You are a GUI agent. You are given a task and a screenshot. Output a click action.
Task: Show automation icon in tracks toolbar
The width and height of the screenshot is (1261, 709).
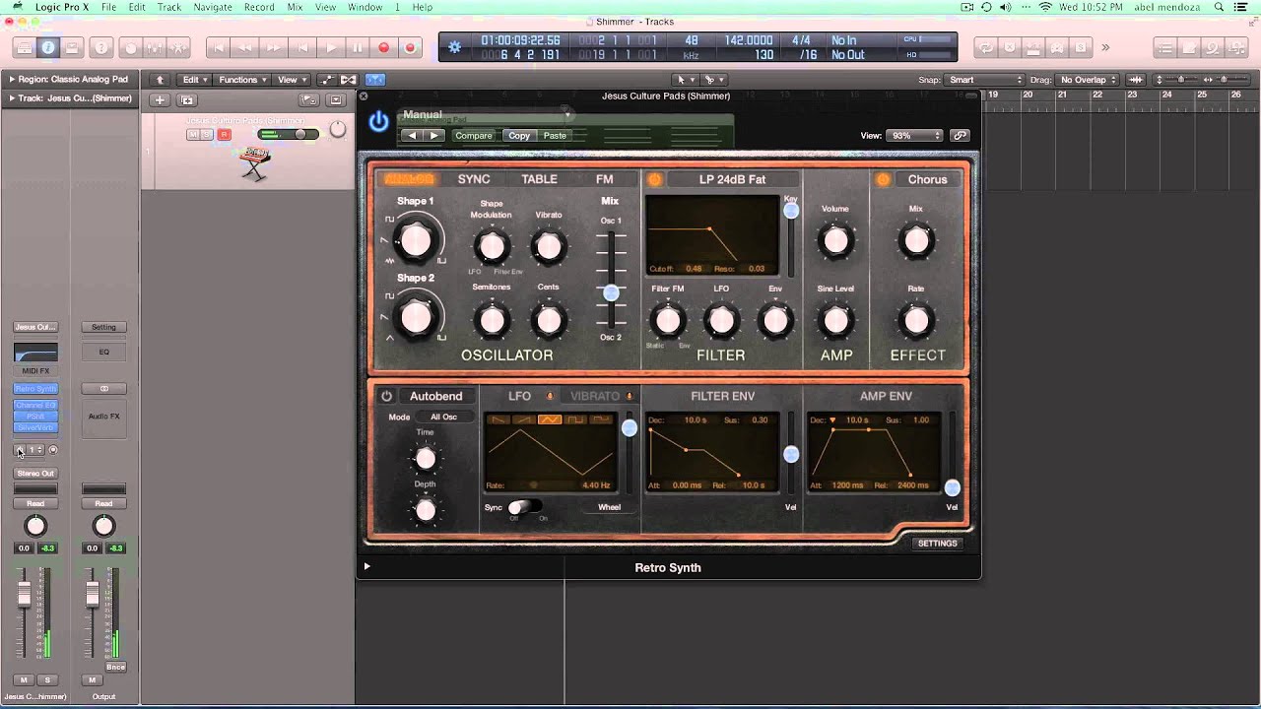(x=328, y=80)
